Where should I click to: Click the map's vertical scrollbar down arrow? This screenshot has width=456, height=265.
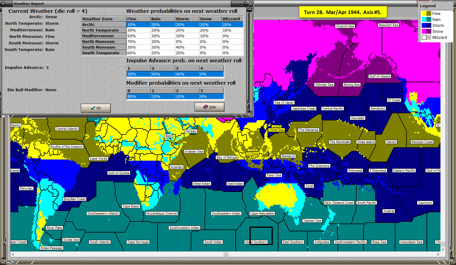tap(443, 249)
